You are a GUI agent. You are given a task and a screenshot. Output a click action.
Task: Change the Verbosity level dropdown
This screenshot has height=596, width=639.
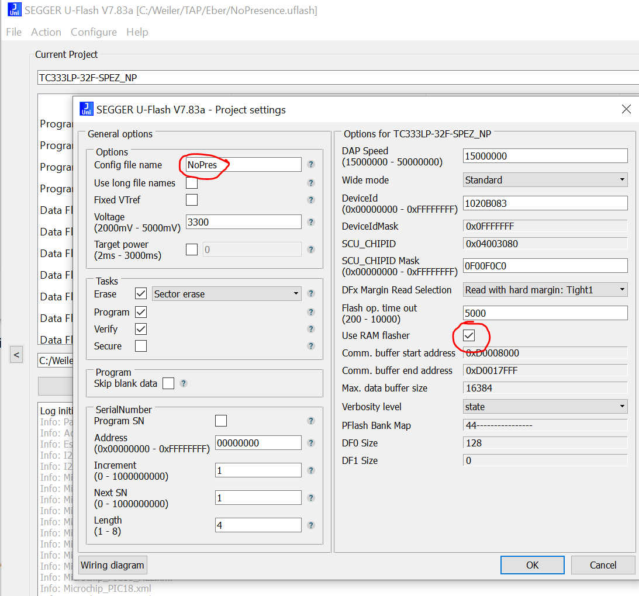point(545,407)
